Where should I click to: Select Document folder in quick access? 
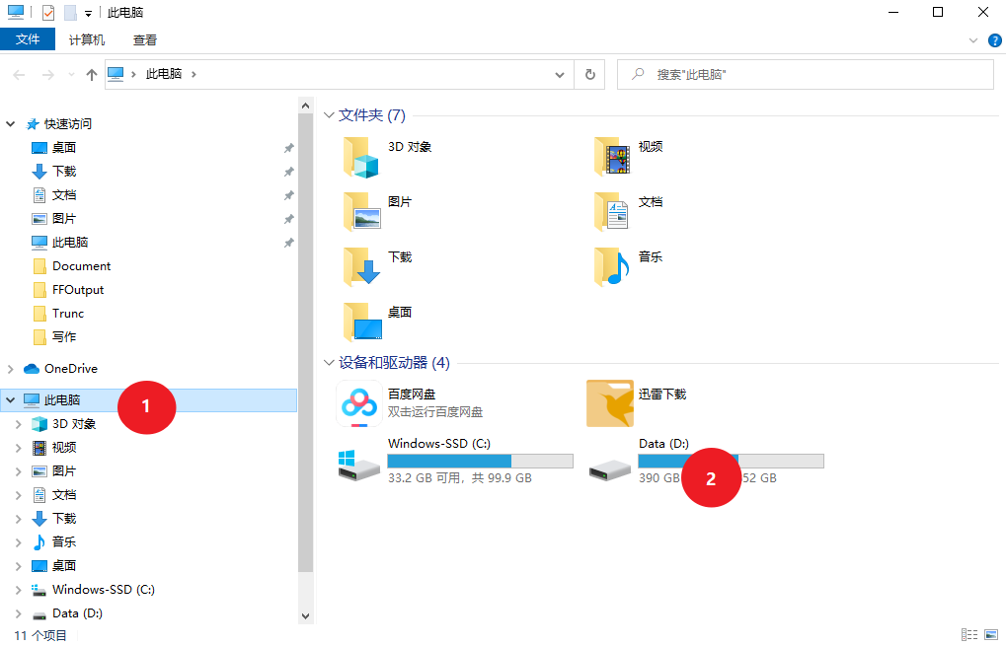pos(81,266)
